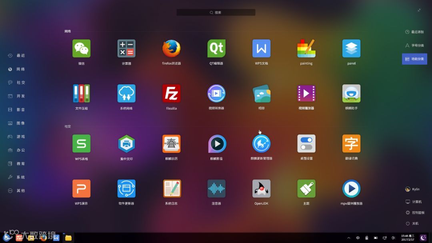The width and height of the screenshot is (432, 243).
Task: Launch the 相册 photo album app
Action: tap(261, 93)
